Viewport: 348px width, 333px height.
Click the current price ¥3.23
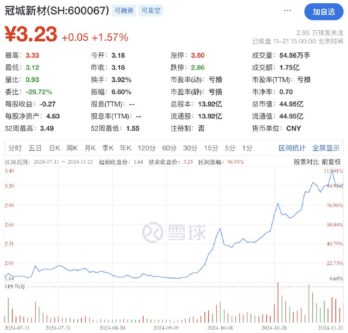click(31, 34)
